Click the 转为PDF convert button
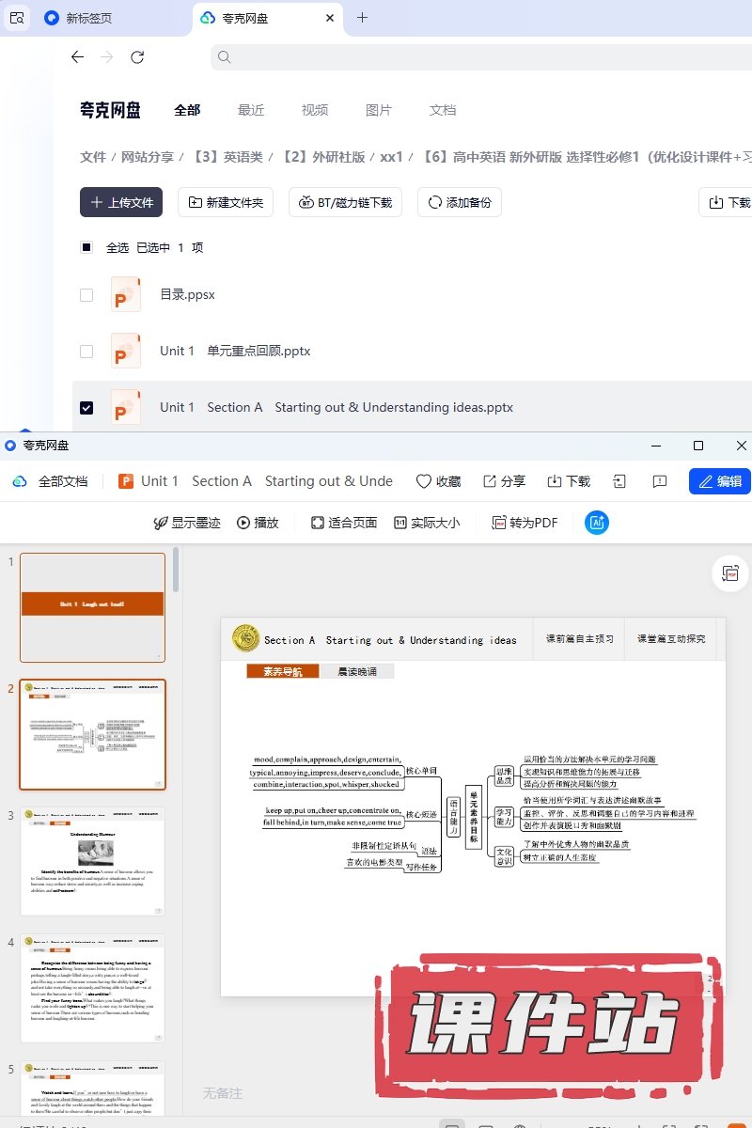Viewport: 752px width, 1128px height. click(525, 523)
